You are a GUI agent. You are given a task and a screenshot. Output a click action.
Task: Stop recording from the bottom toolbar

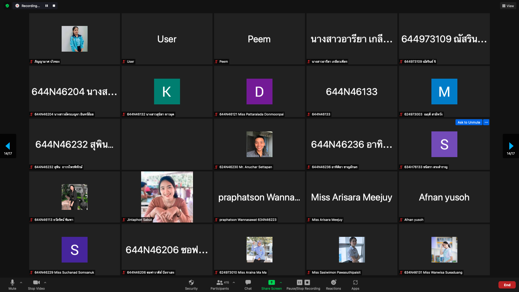(x=307, y=283)
